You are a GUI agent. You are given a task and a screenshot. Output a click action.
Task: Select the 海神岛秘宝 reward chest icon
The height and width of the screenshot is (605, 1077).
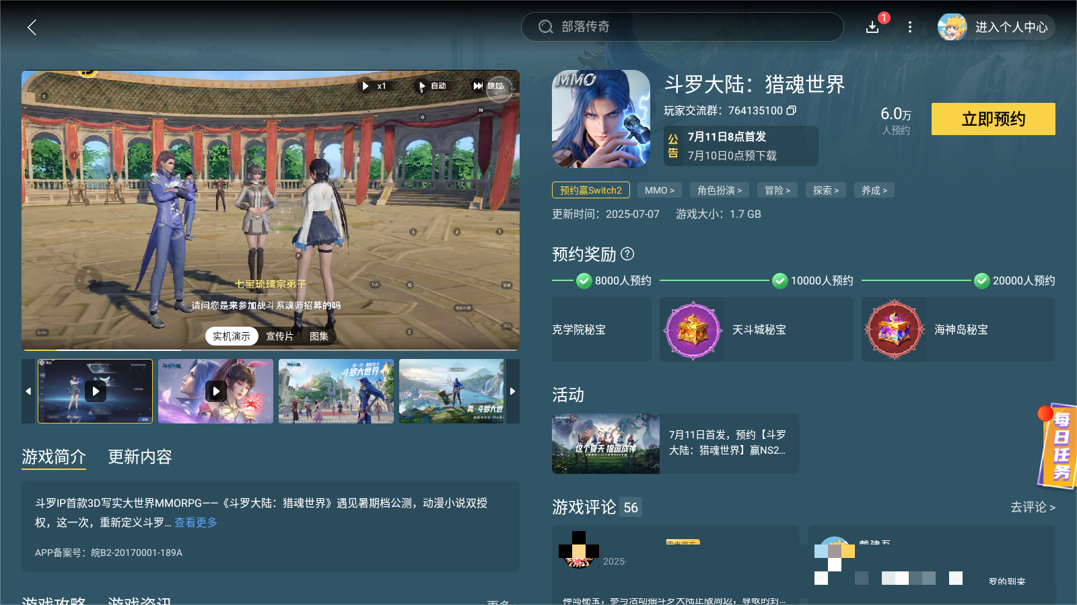[895, 329]
